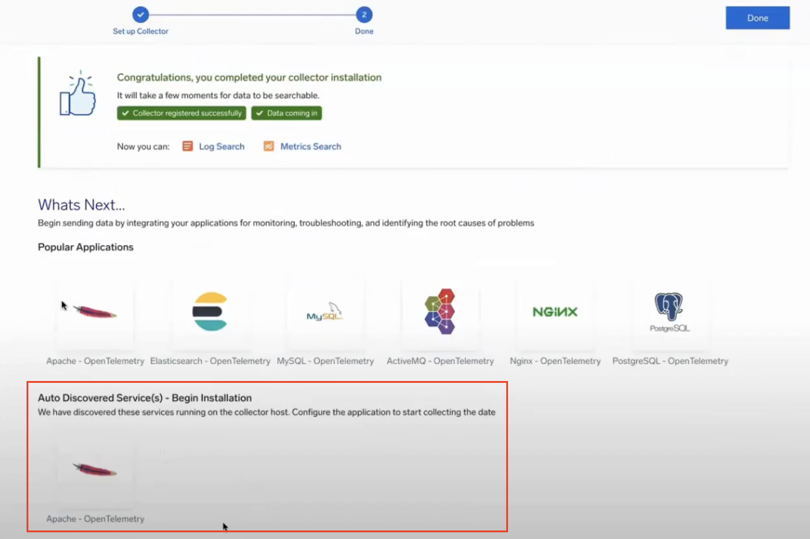Screen dimensions: 810x539
Task: Click the Data coming in badge
Action: 286,113
